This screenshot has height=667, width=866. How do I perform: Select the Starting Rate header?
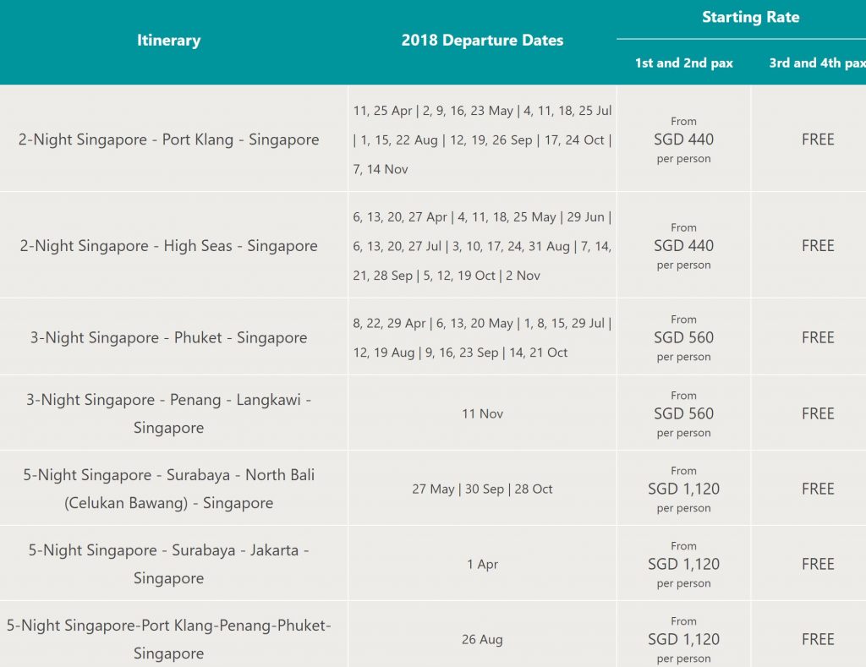(750, 17)
